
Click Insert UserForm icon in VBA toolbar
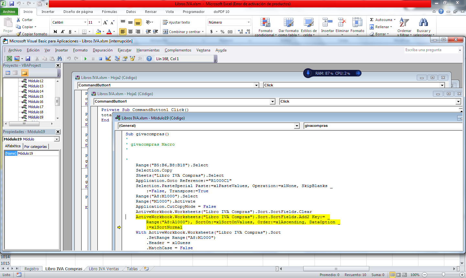[x=17, y=59]
